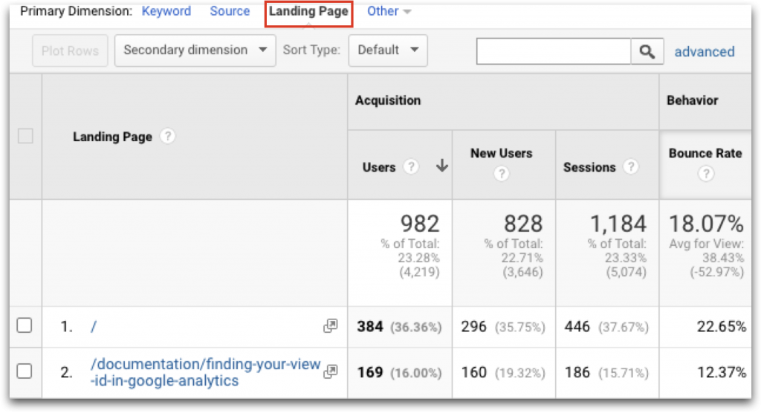
Task: Select Source as primary dimension
Action: pos(230,11)
